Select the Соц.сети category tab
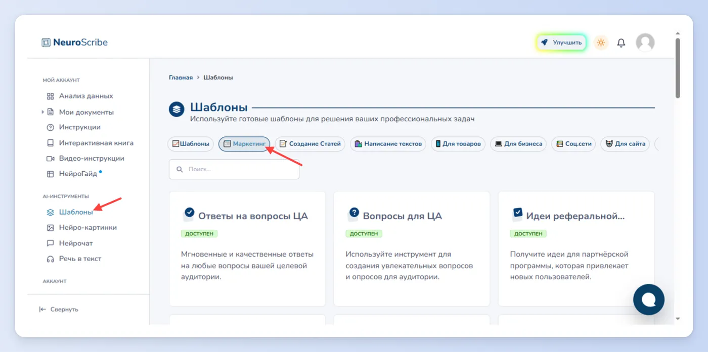This screenshot has width=708, height=352. 573,144
